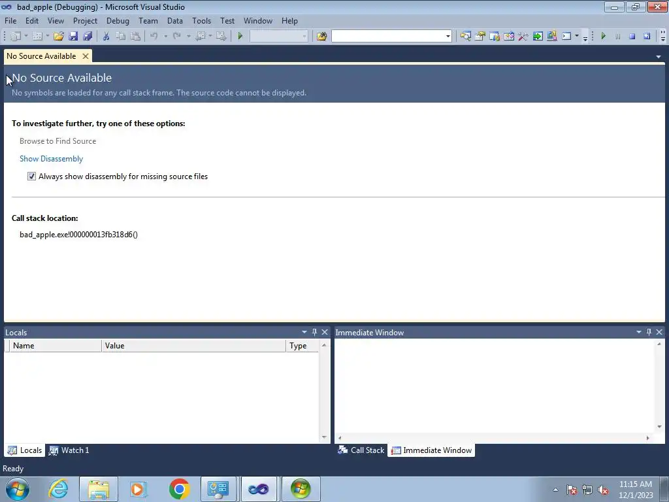Open Solution Explorer from toolbar icon
Image resolution: width=669 pixels, height=502 pixels.
coord(465,37)
